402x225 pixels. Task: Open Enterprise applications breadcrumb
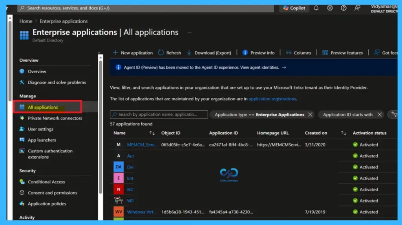(x=64, y=21)
